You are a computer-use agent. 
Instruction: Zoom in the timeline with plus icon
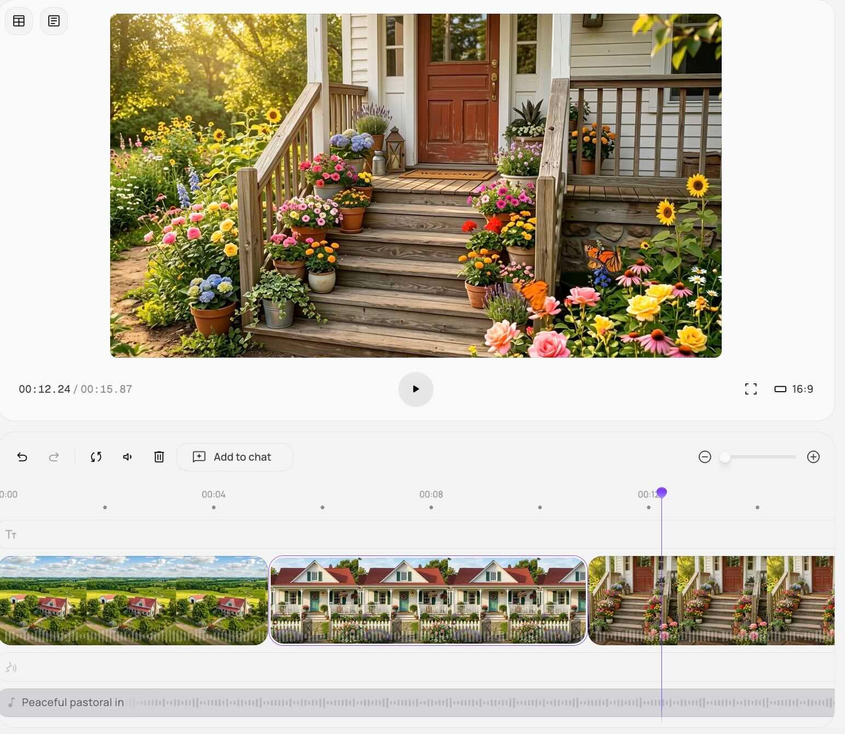(813, 457)
